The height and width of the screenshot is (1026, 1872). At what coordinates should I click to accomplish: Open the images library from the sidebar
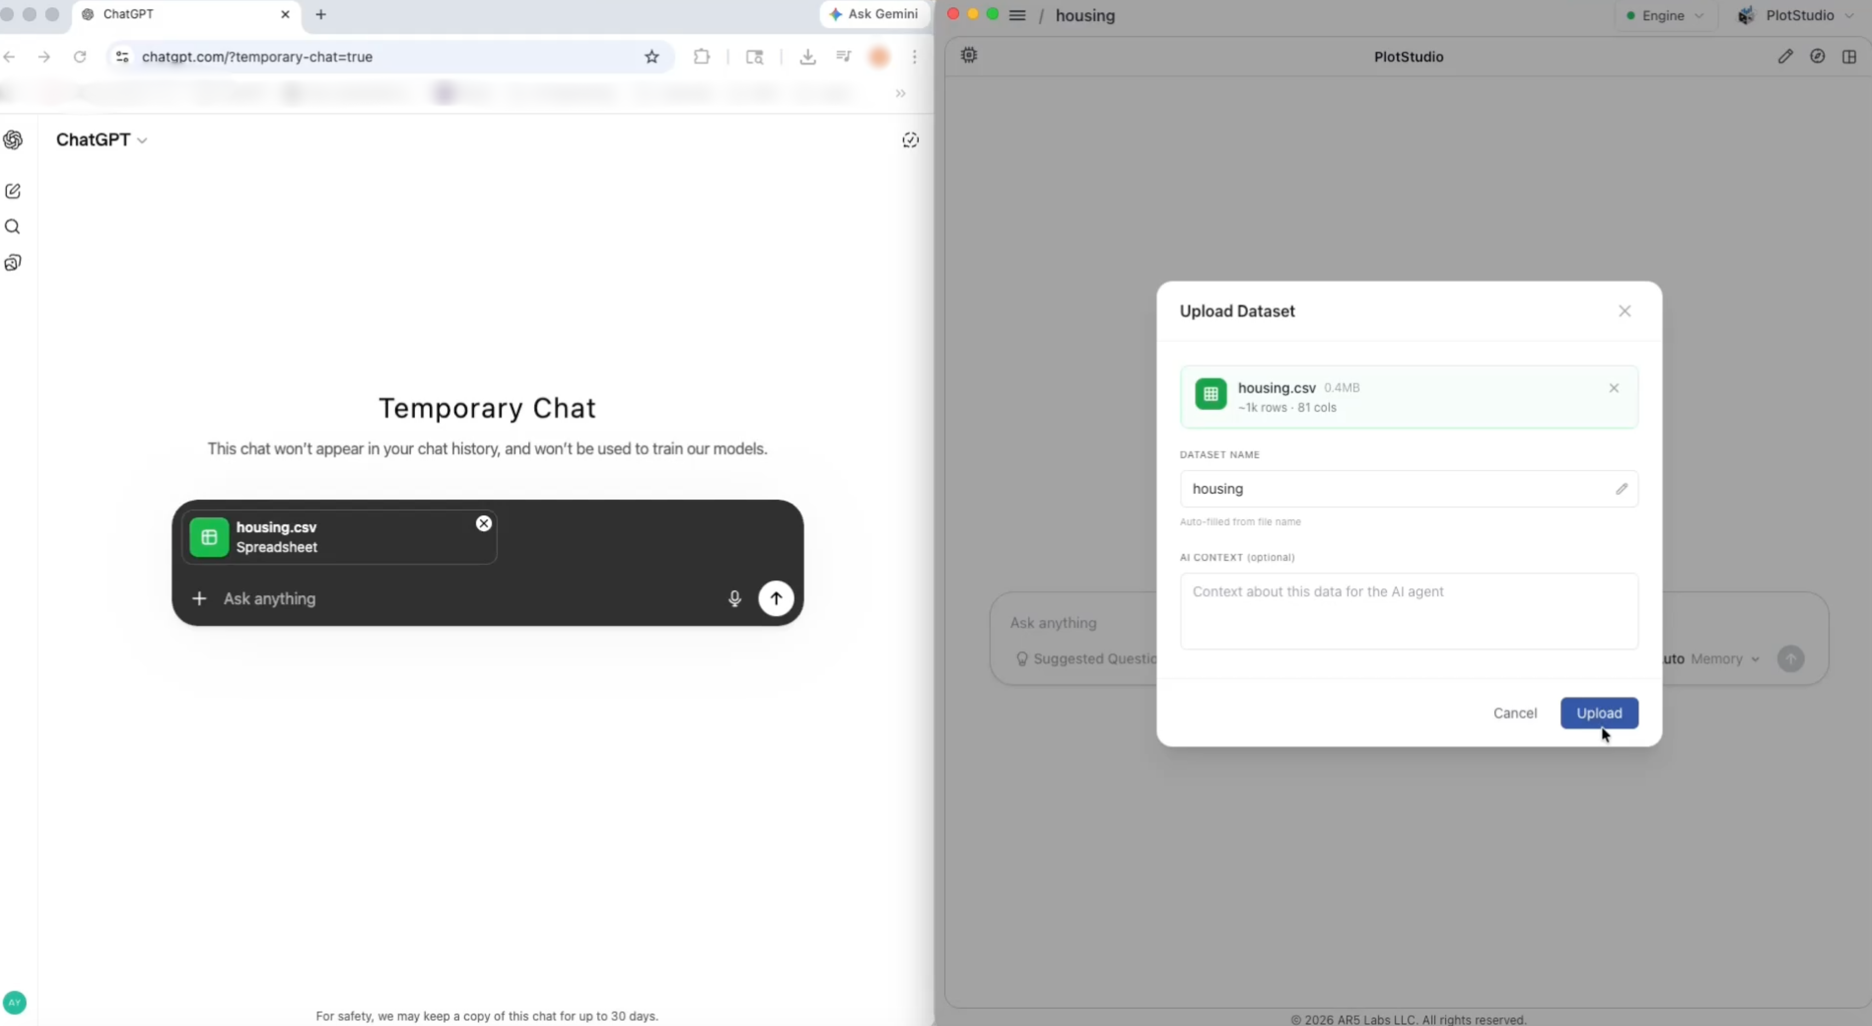pos(13,262)
